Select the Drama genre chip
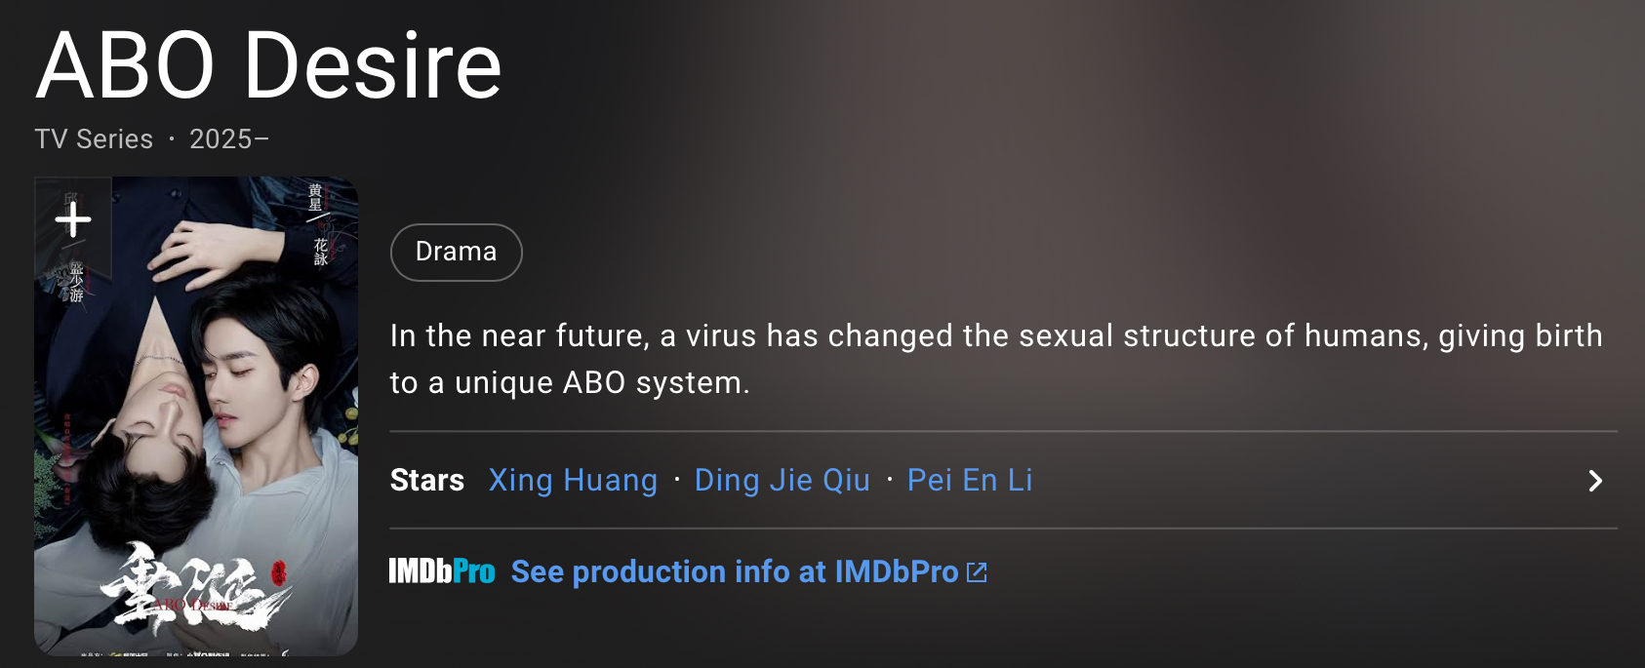The image size is (1645, 668). click(x=456, y=253)
